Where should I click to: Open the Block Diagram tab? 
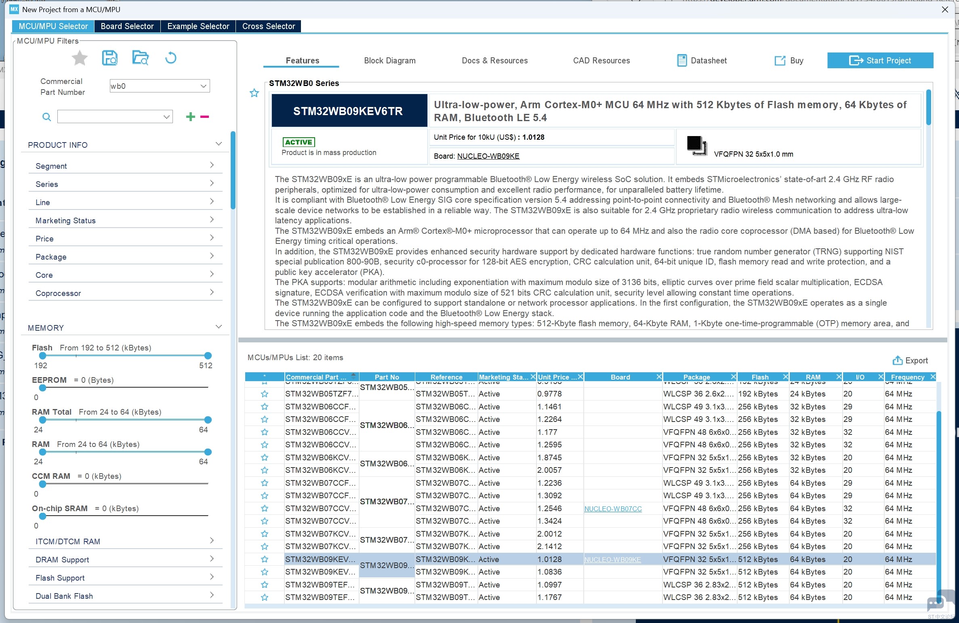[x=390, y=61]
